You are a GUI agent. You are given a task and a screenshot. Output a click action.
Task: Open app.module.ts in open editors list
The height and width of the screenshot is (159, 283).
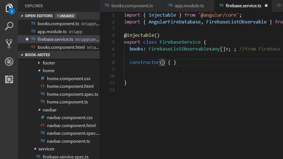click(59, 31)
